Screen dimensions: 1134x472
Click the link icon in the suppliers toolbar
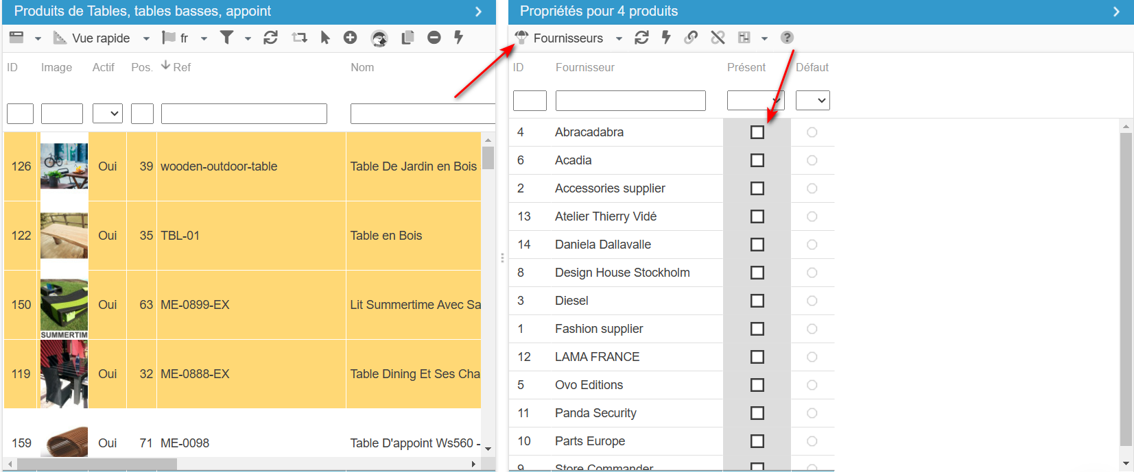tap(691, 38)
